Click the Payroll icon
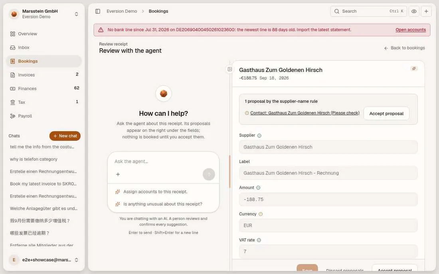This screenshot has width=439, height=274. (x=13, y=116)
